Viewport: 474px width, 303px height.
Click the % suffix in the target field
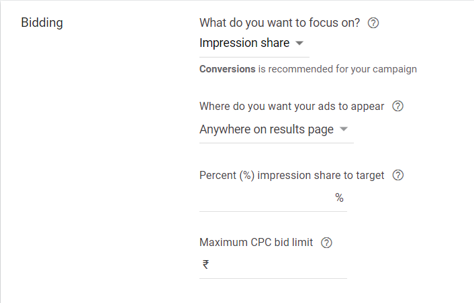[x=339, y=198]
